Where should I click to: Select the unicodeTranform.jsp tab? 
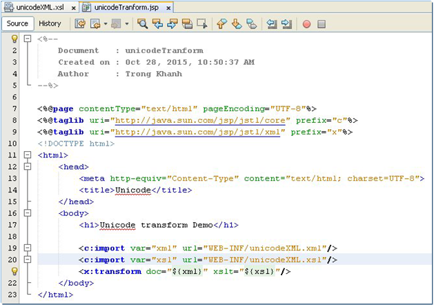126,8
